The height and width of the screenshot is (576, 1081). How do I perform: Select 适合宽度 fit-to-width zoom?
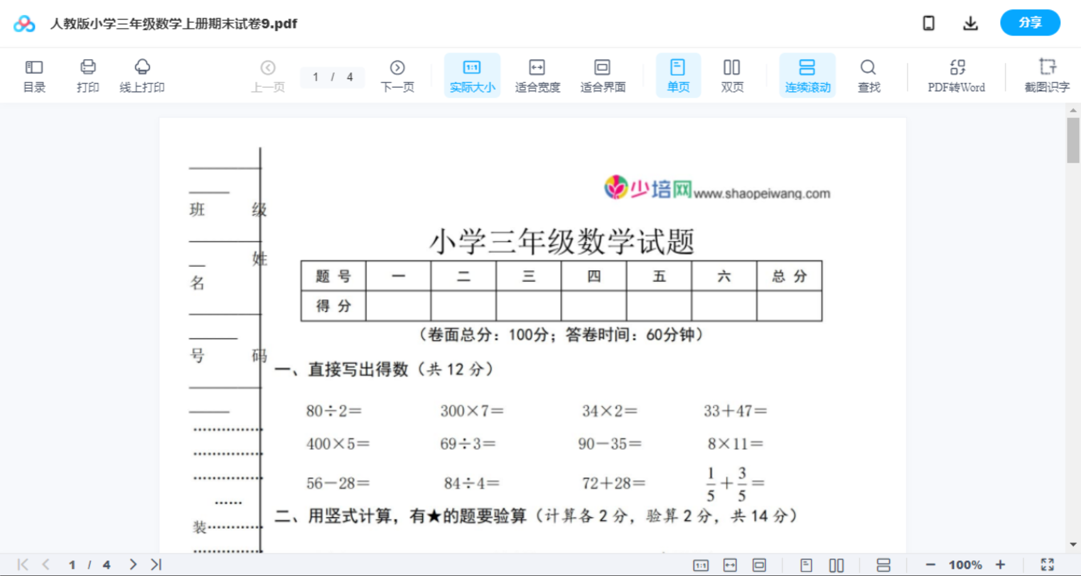pos(537,75)
